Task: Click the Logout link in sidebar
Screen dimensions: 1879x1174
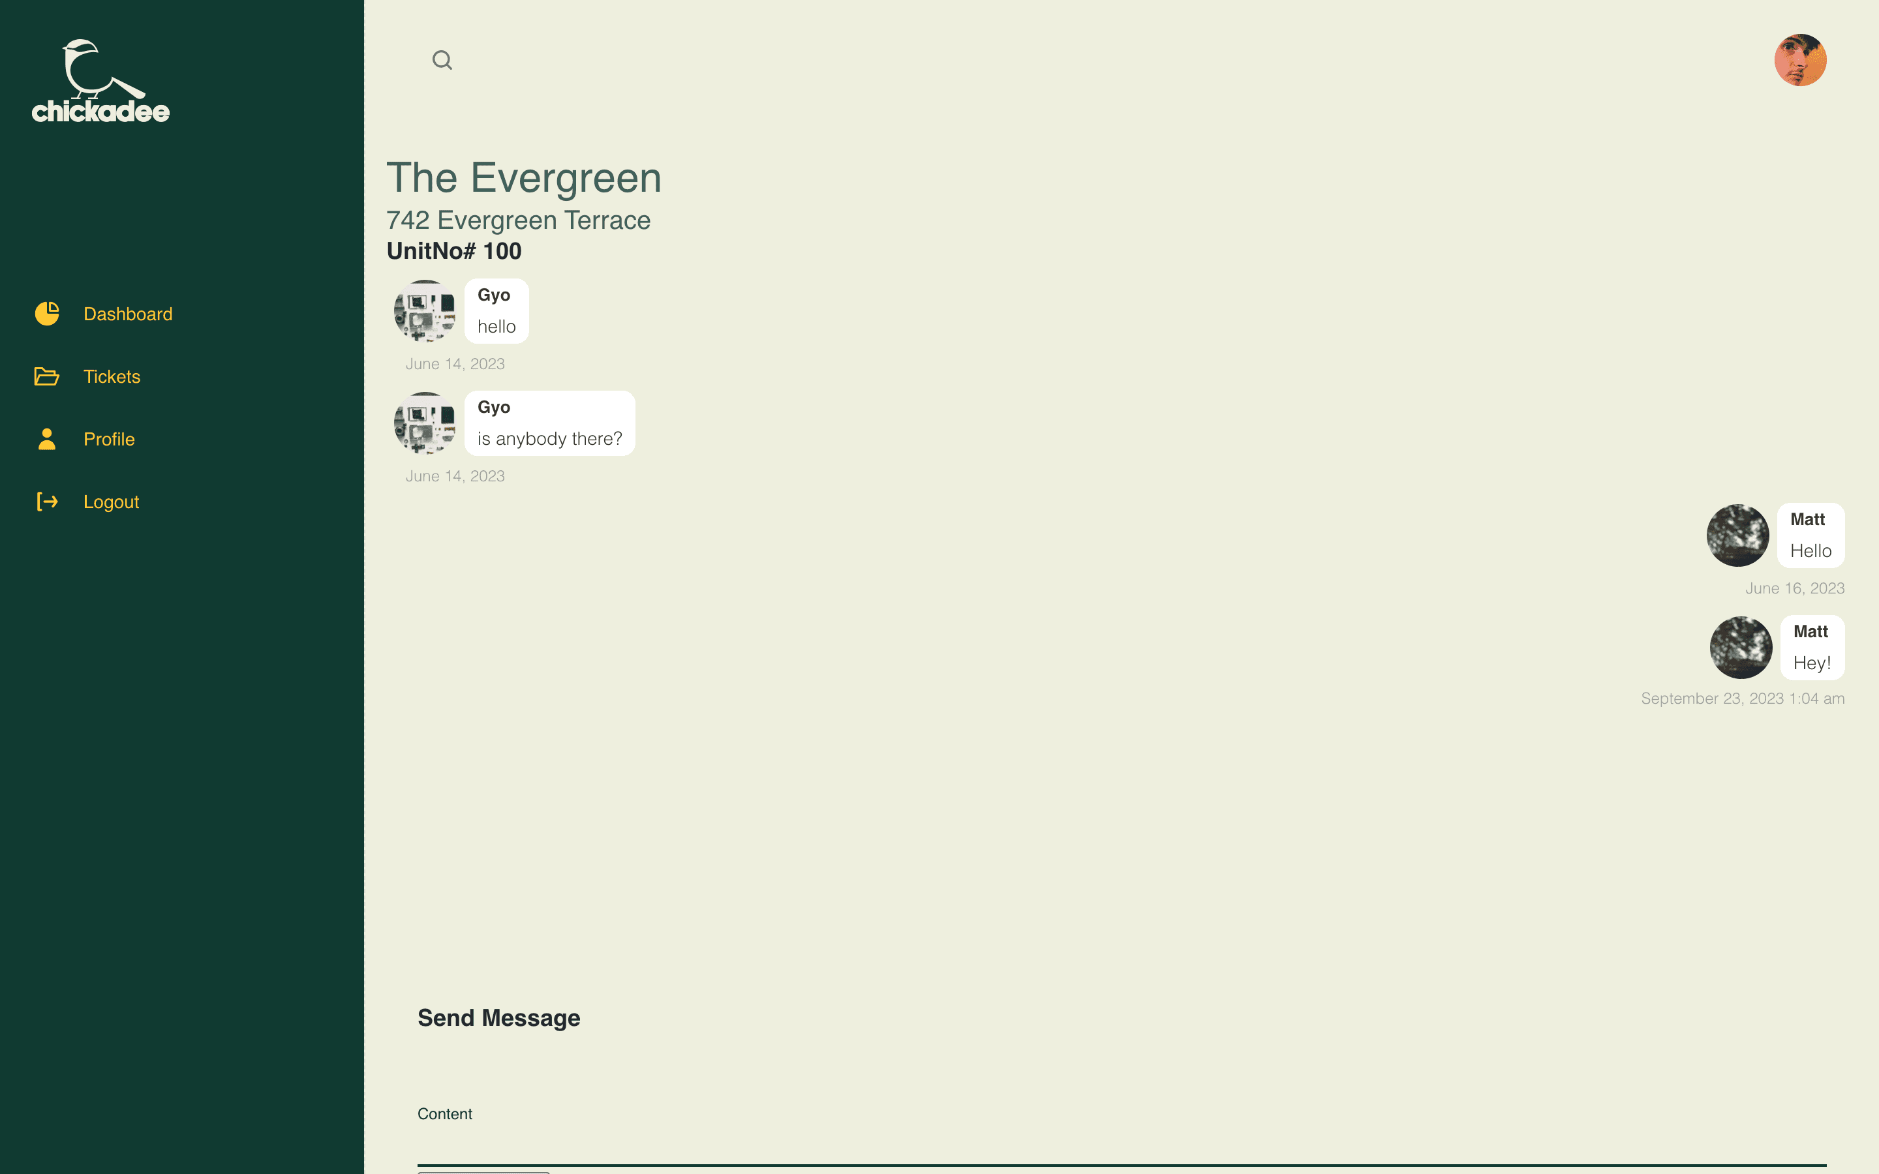Action: [x=111, y=502]
